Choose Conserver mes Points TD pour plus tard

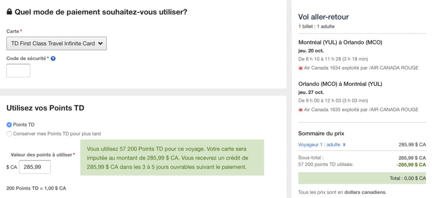[x=9, y=134]
